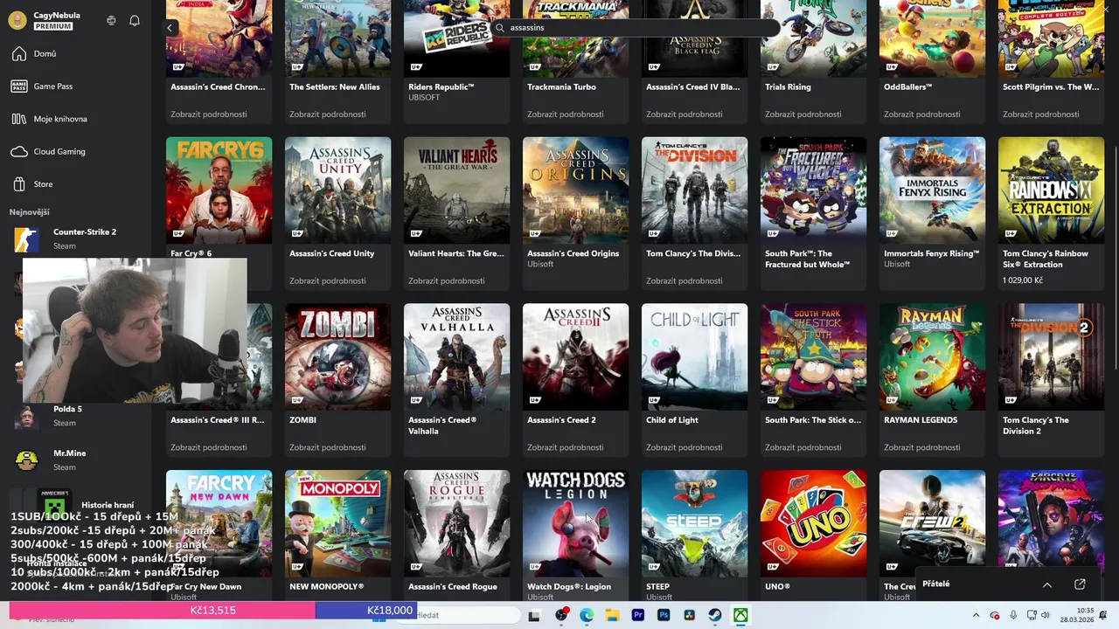Click the 1 029,00 Kč price
This screenshot has width=1119, height=629.
click(1023, 280)
